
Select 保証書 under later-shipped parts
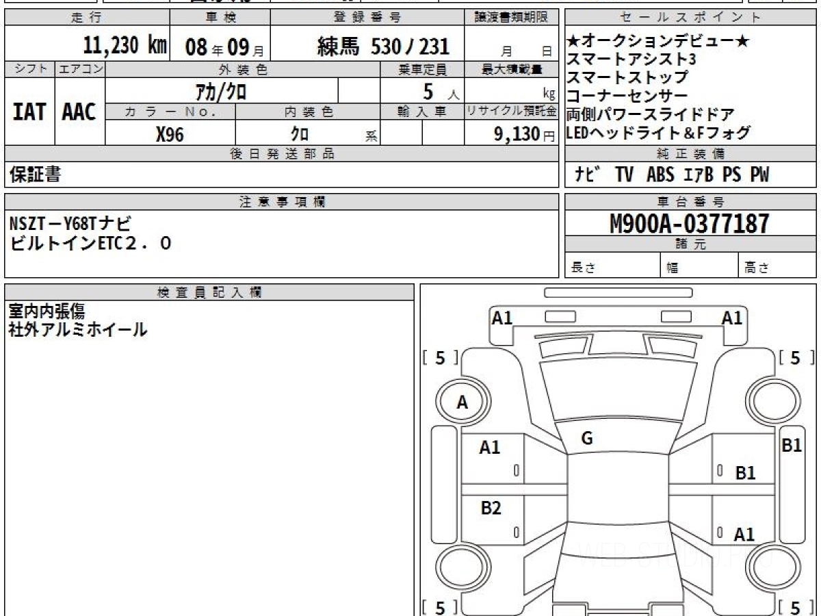coord(36,175)
